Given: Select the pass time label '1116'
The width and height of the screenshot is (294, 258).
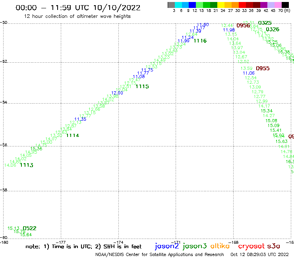Looking at the screenshot, I should (x=200, y=40).
